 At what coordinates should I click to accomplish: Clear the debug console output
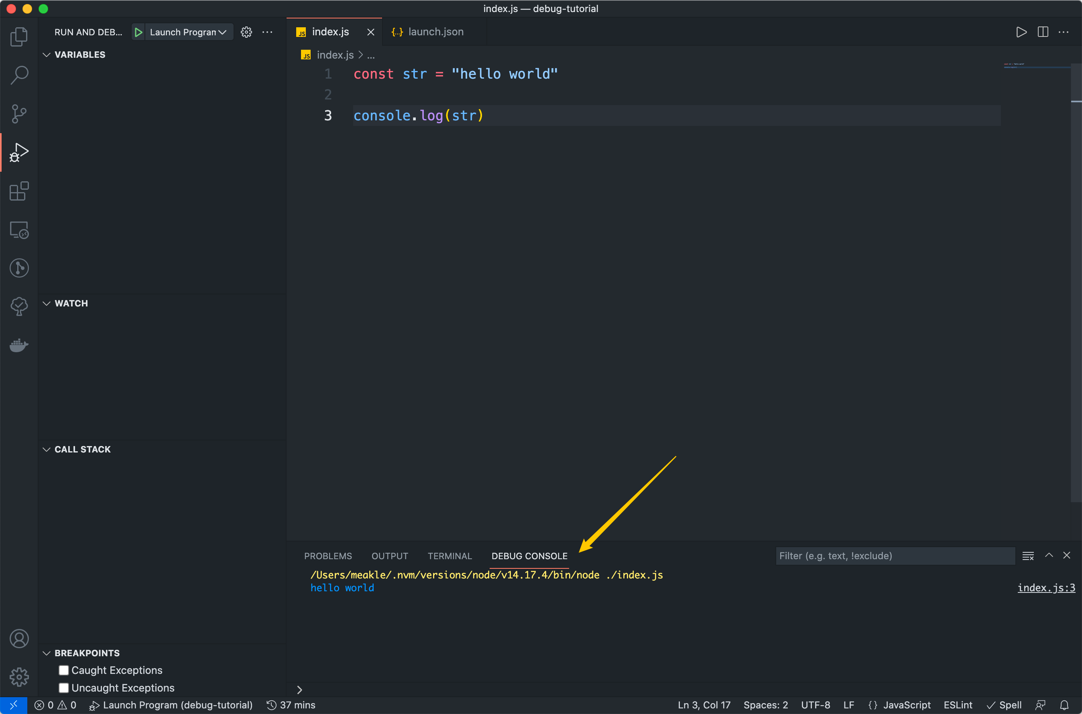point(1028,556)
